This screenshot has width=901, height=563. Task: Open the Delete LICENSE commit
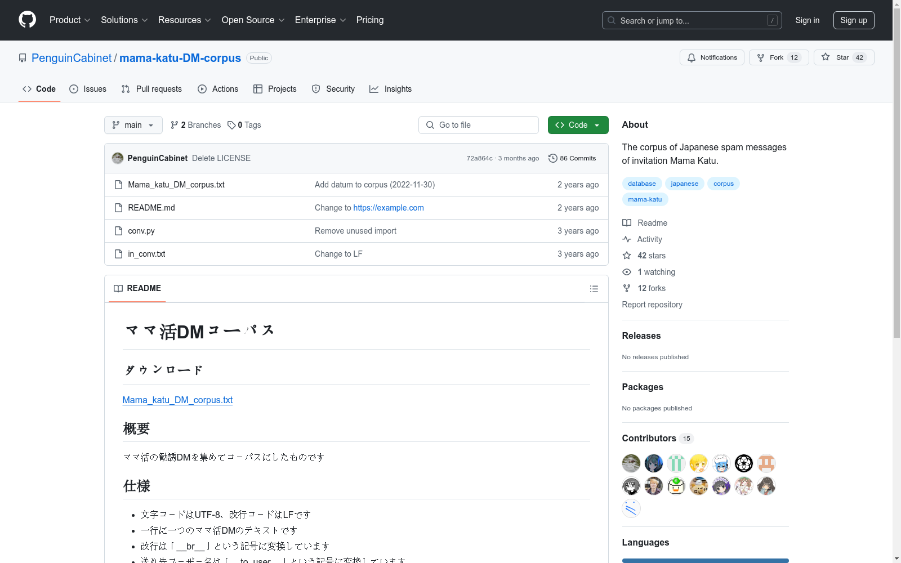coord(221,158)
